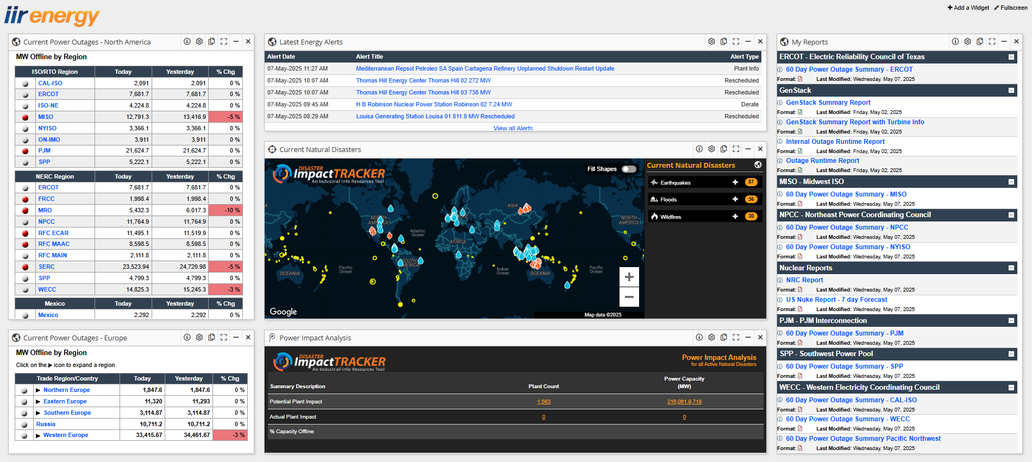This screenshot has height=462, width=1032.
Task: Open info icon of Power Impact Analysis widget
Action: click(699, 337)
